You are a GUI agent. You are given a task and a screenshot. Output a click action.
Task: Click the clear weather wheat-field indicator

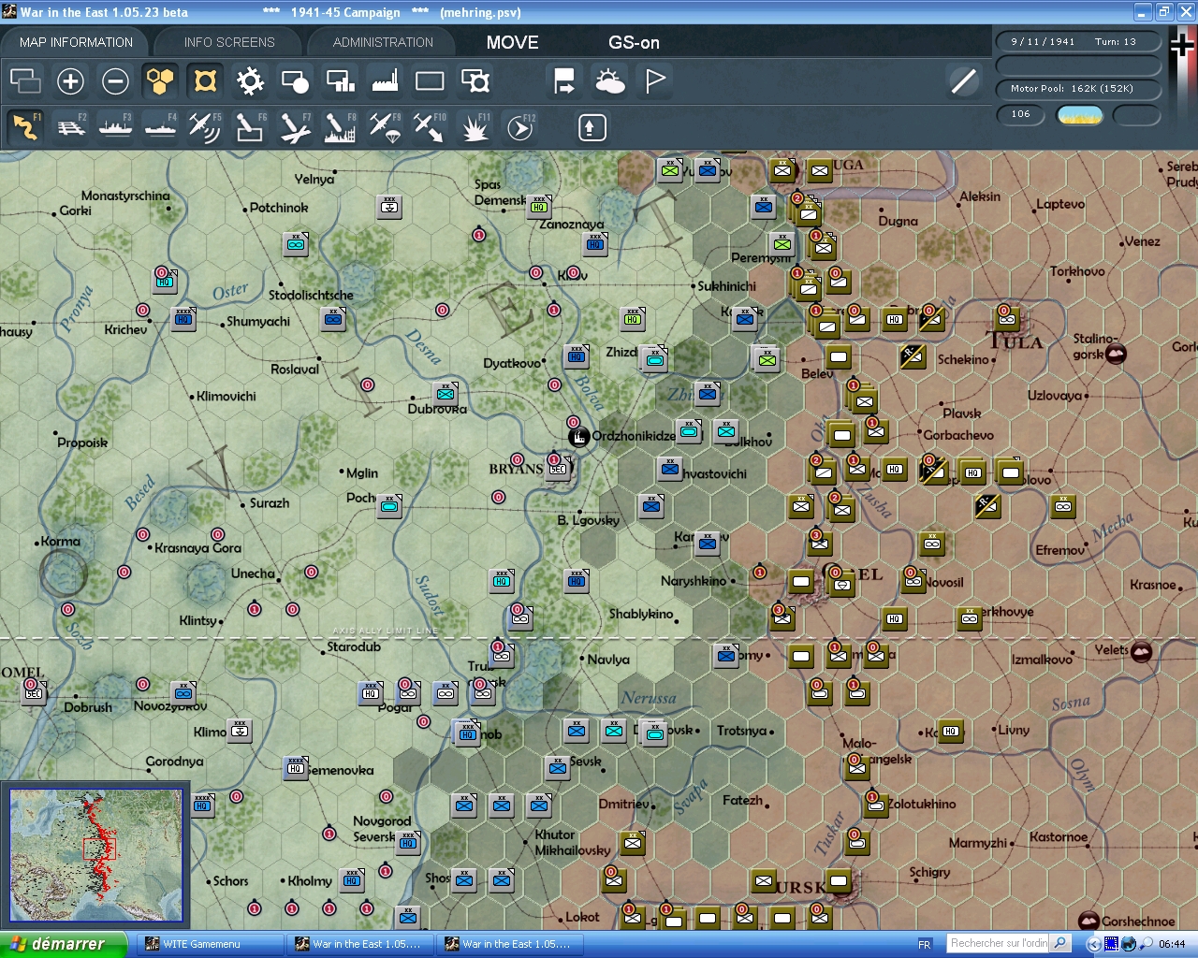tap(1079, 115)
